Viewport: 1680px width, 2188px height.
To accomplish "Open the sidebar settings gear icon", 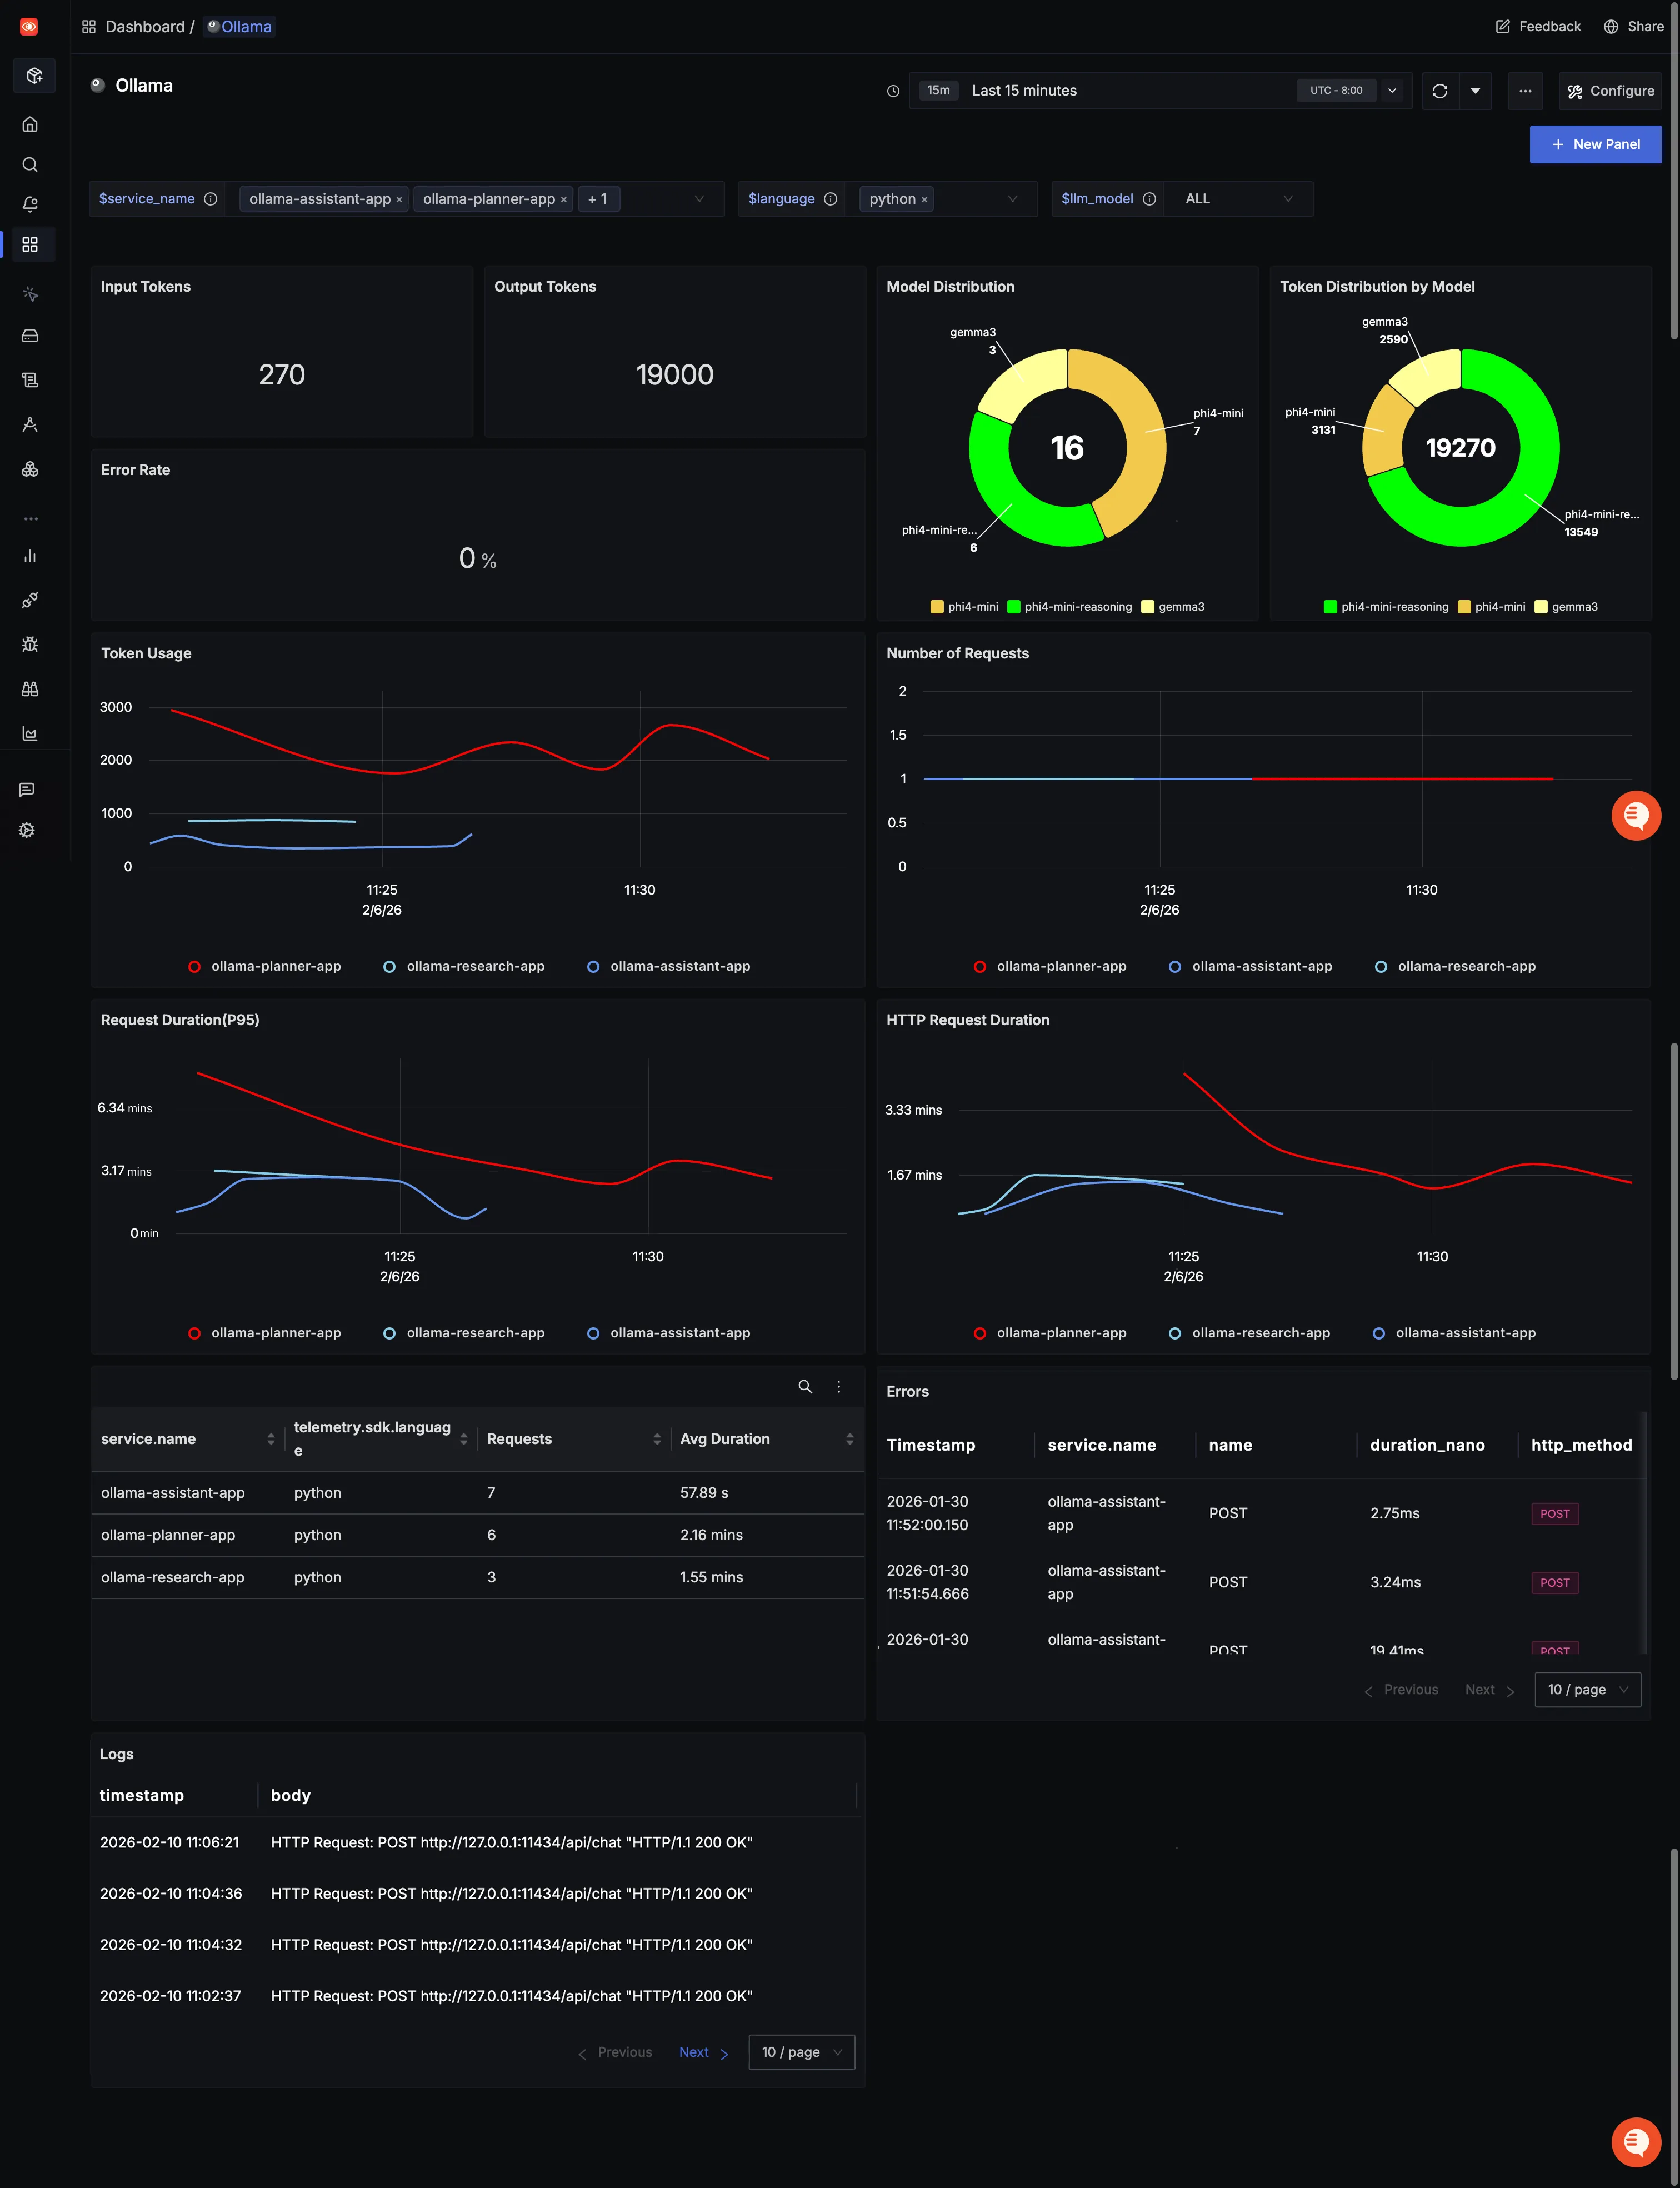I will (28, 830).
